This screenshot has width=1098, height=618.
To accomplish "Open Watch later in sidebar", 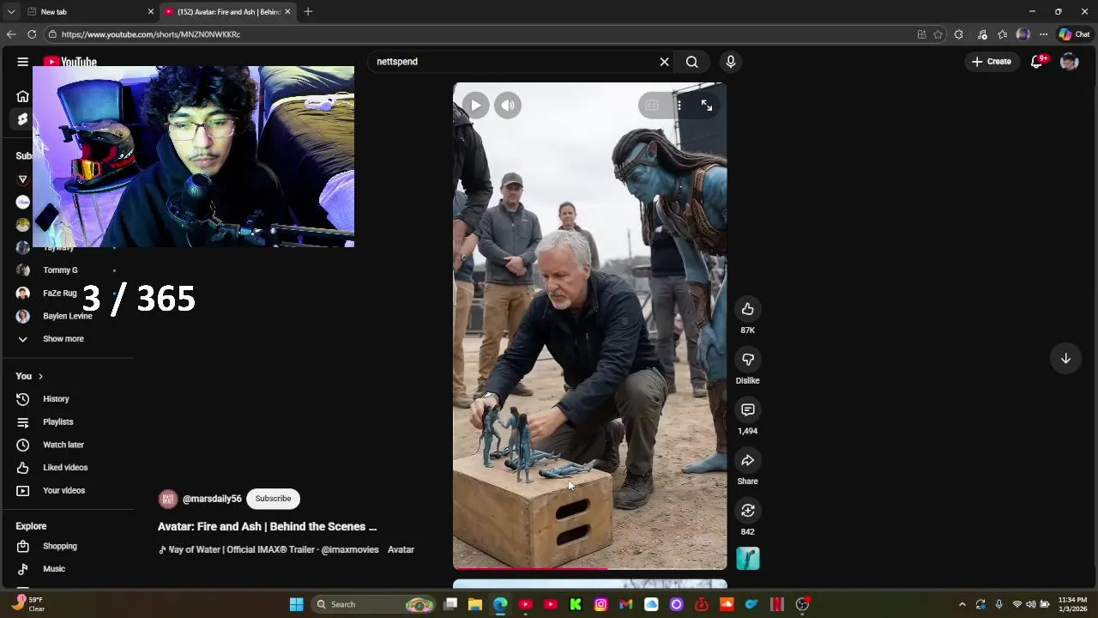I will (63, 445).
